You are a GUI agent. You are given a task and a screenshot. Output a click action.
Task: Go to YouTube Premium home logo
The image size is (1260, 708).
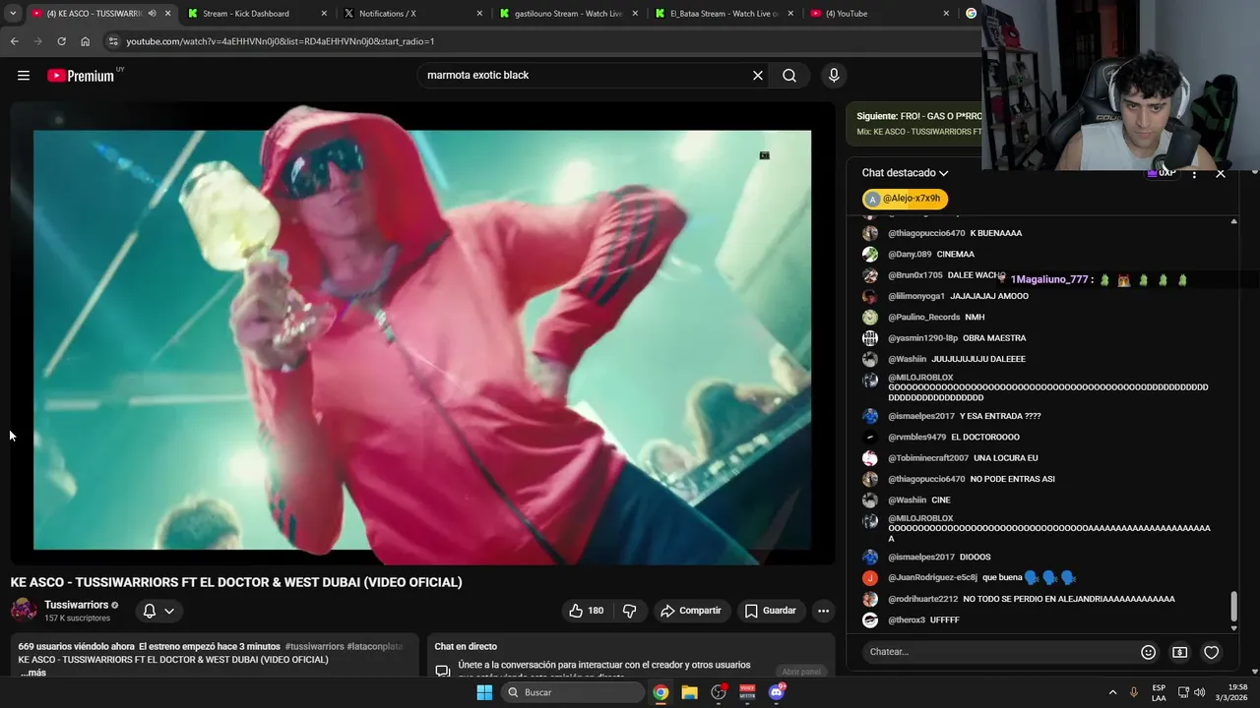pyautogui.click(x=81, y=76)
